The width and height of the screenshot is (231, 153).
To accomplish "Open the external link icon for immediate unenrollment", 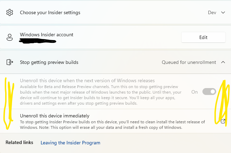I will point(223,121).
